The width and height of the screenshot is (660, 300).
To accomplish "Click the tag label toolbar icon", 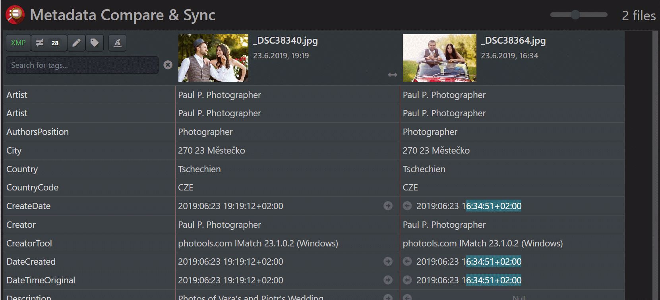I will [x=95, y=43].
